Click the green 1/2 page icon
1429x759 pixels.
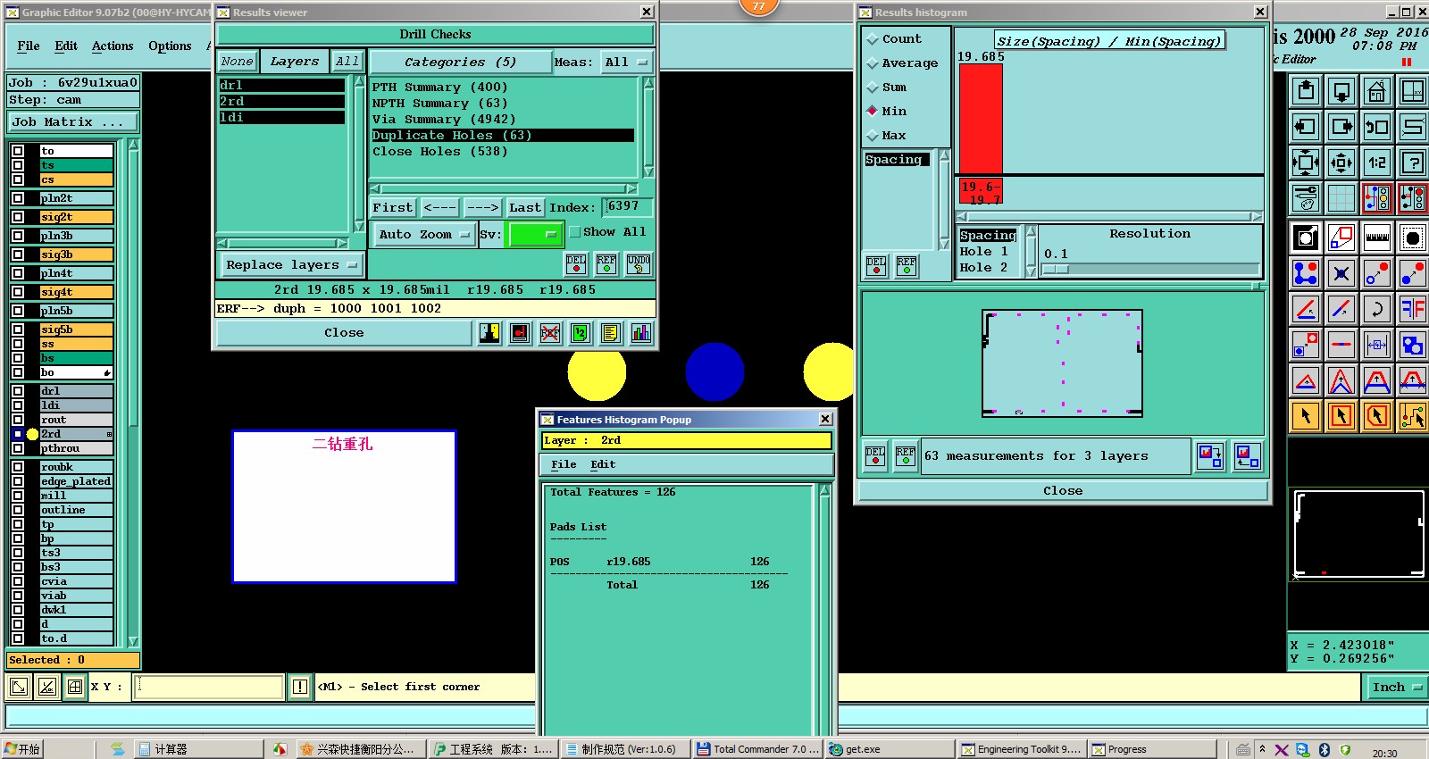[581, 333]
